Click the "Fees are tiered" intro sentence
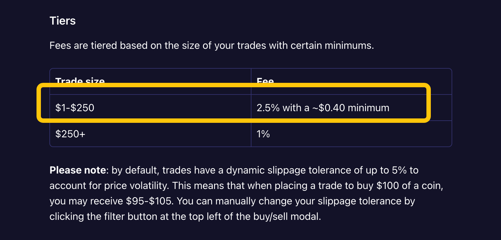 tap(211, 46)
